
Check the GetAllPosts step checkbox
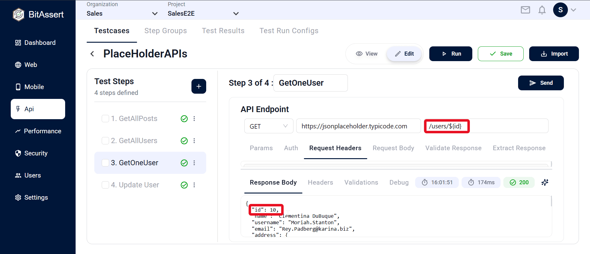point(105,119)
